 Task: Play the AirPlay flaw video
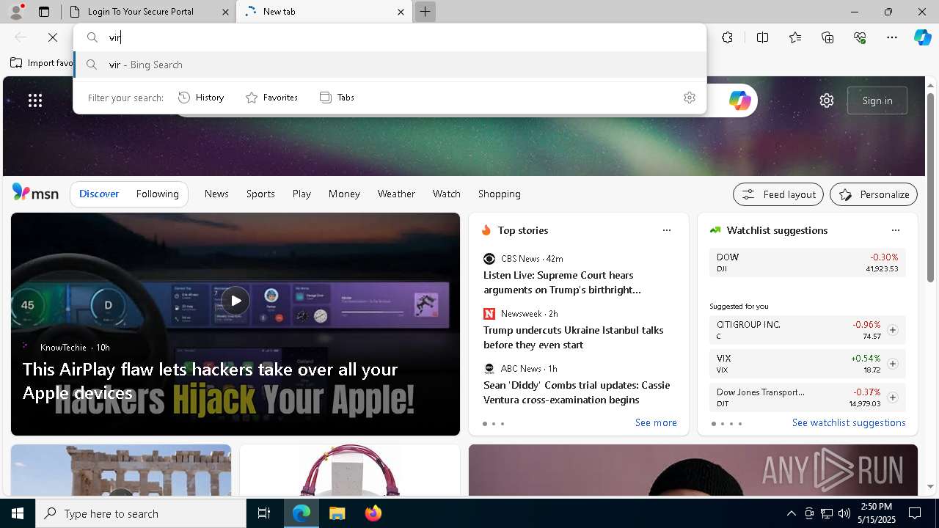pyautogui.click(x=235, y=301)
